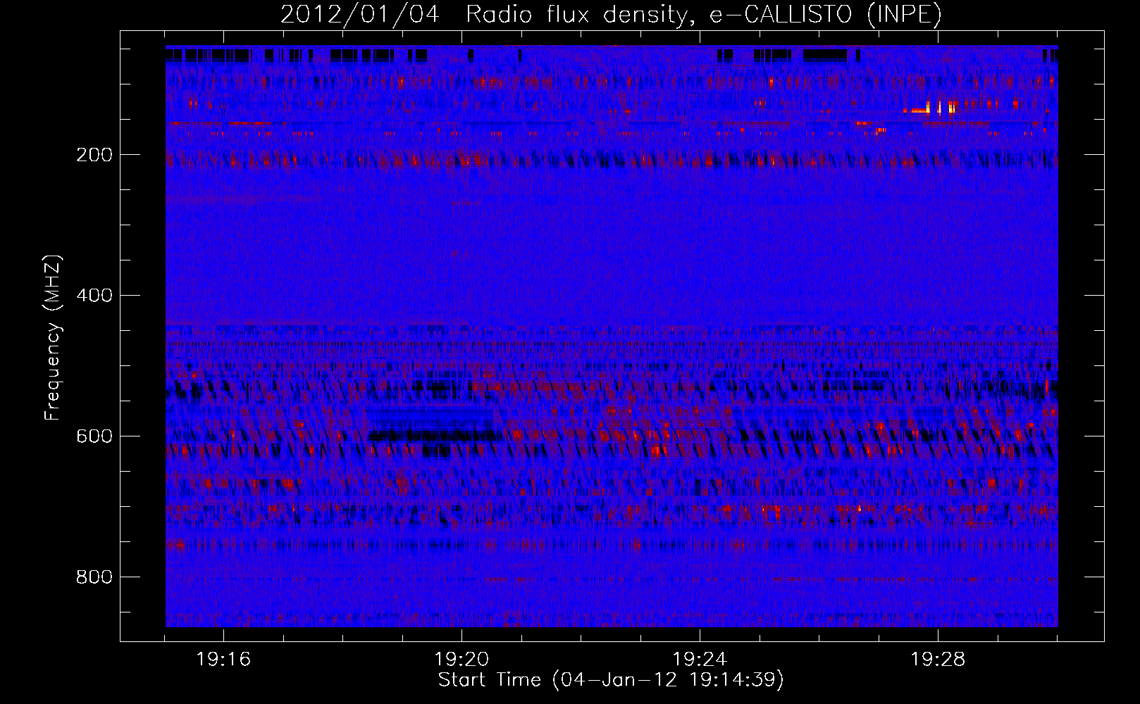Click the Start Time axis label
The width and height of the screenshot is (1140, 704).
(x=611, y=680)
